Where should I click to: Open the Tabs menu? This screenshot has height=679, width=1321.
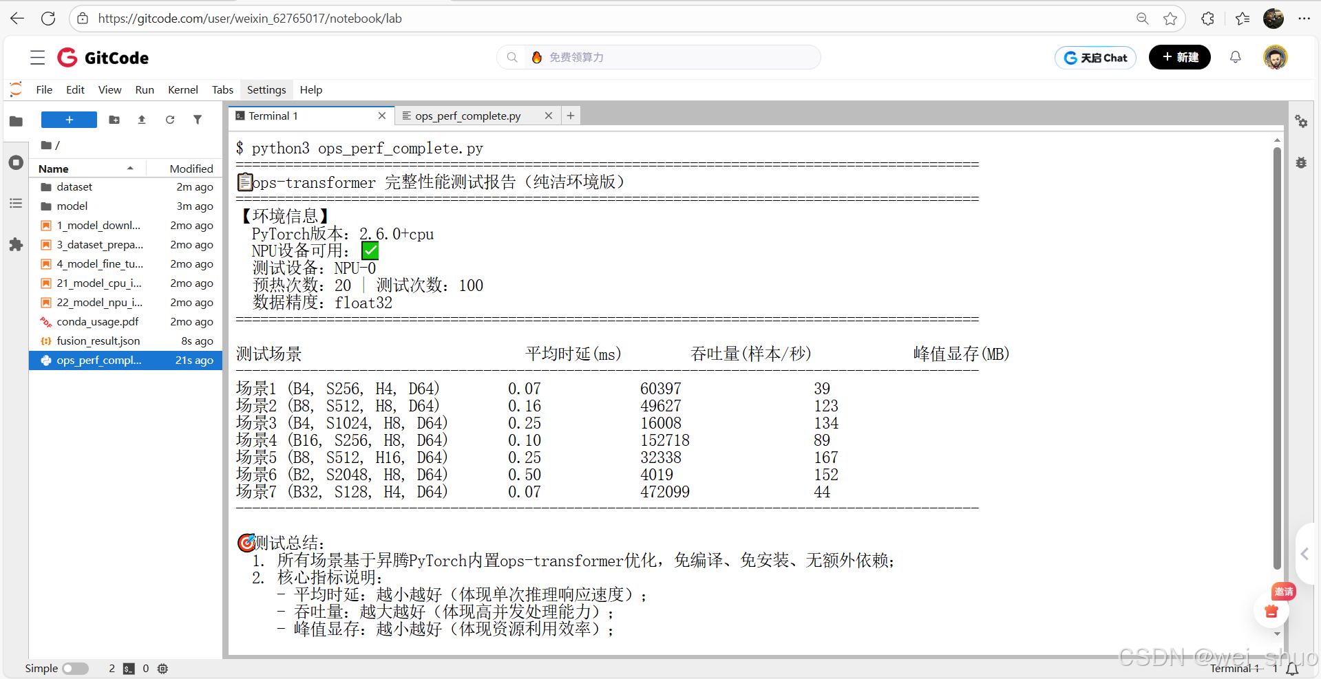point(222,89)
